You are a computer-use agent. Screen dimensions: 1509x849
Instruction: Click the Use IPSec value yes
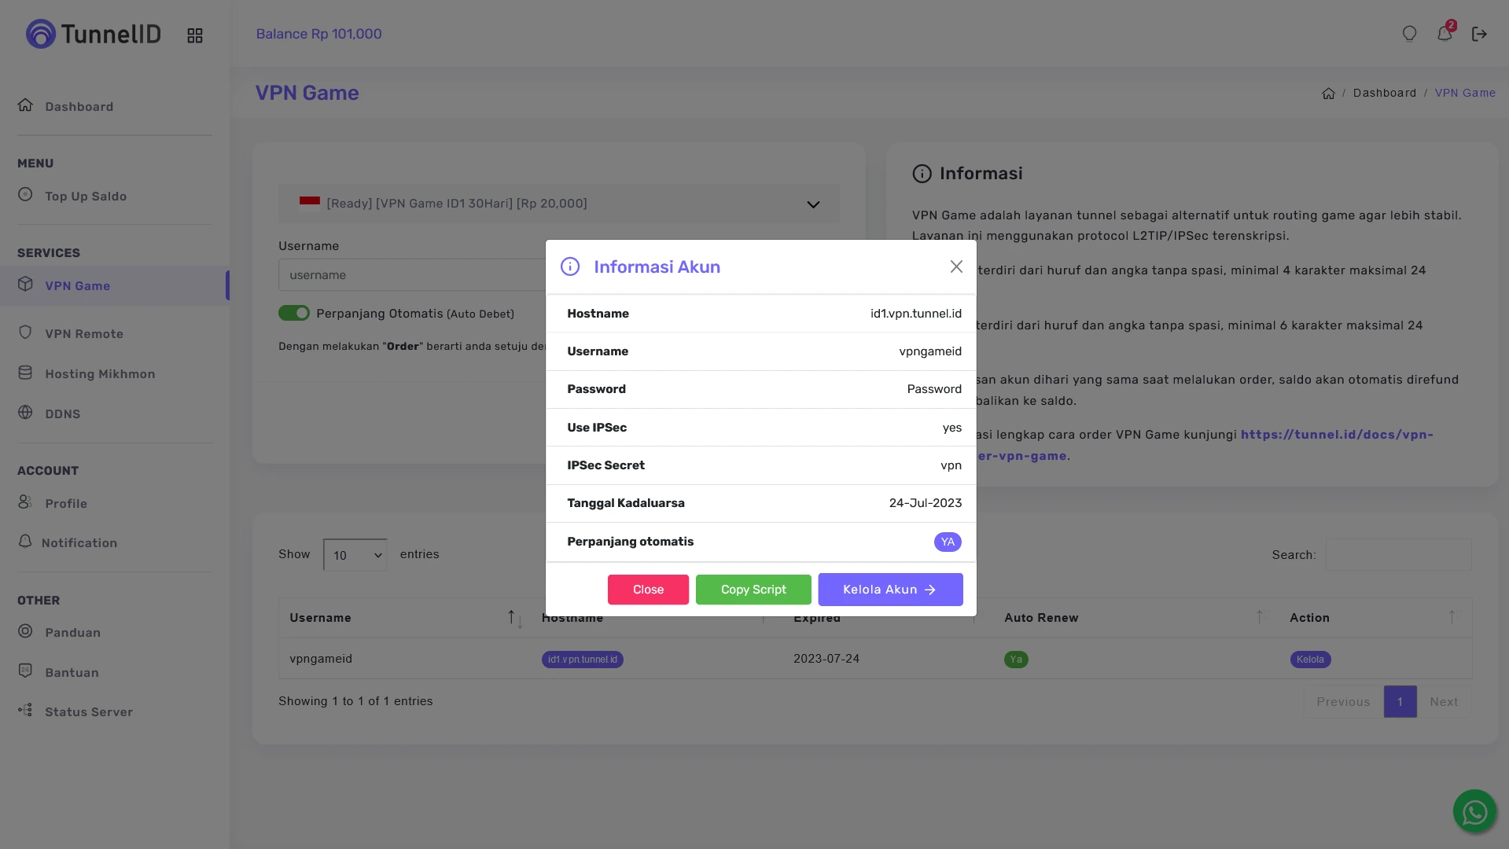tap(951, 428)
